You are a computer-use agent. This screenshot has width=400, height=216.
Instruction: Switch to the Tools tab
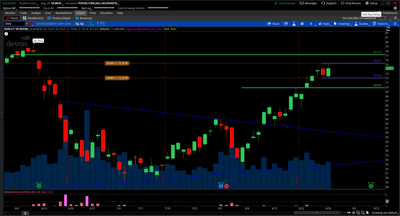pyautogui.click(x=92, y=13)
